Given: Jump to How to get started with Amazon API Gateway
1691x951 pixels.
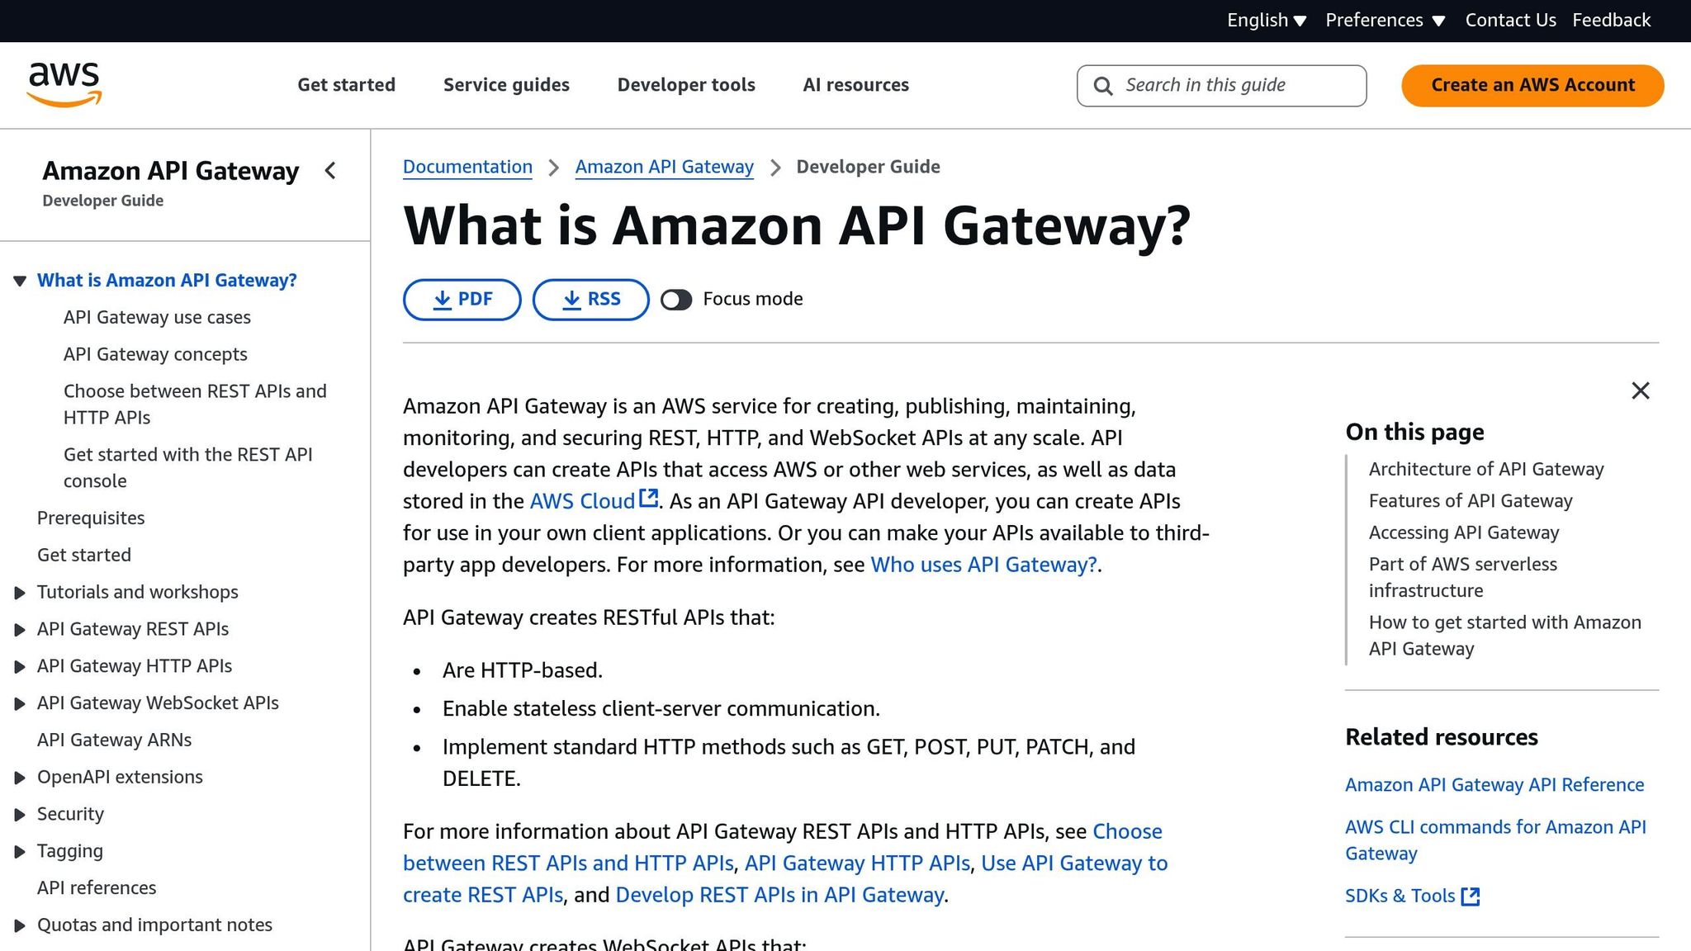Looking at the screenshot, I should pyautogui.click(x=1504, y=636).
